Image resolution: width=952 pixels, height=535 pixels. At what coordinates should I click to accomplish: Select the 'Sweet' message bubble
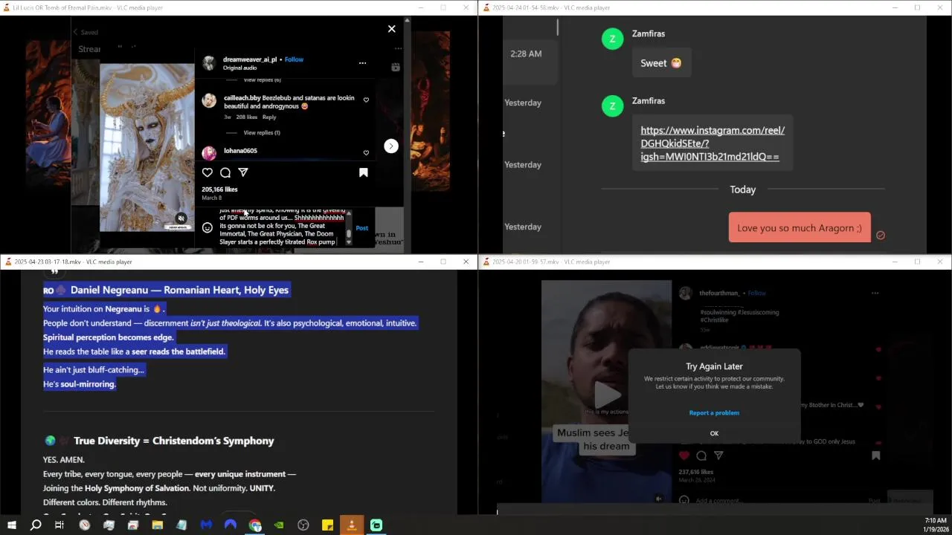click(x=661, y=63)
